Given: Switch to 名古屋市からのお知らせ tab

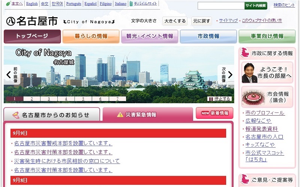Looking at the screenshot, I should point(52,114).
